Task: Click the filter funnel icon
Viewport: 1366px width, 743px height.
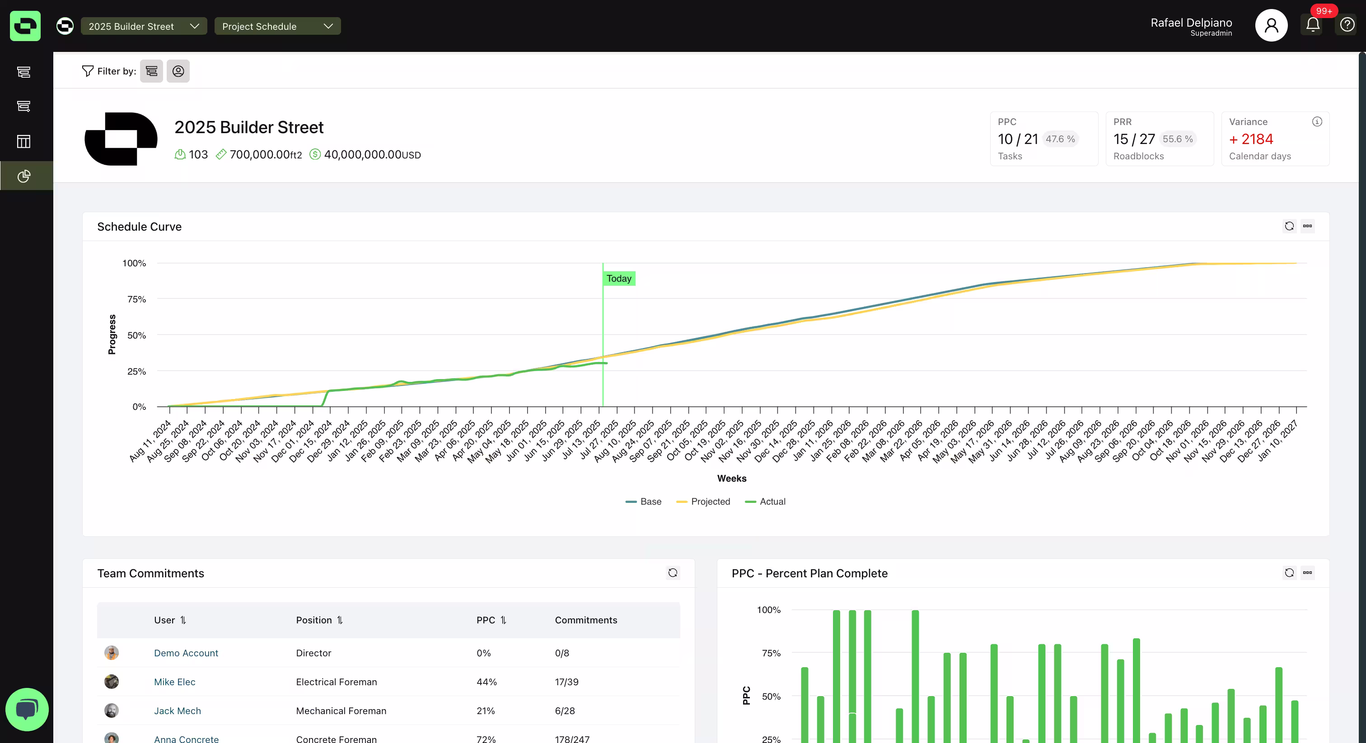Action: point(88,71)
